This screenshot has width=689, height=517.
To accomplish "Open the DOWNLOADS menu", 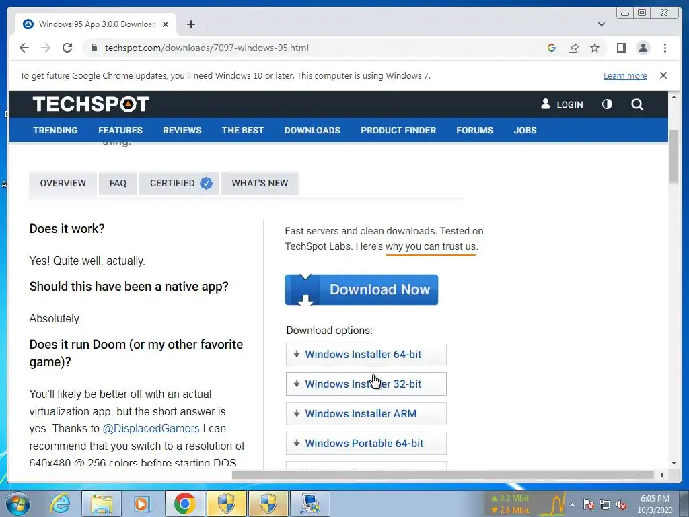I will click(x=312, y=130).
